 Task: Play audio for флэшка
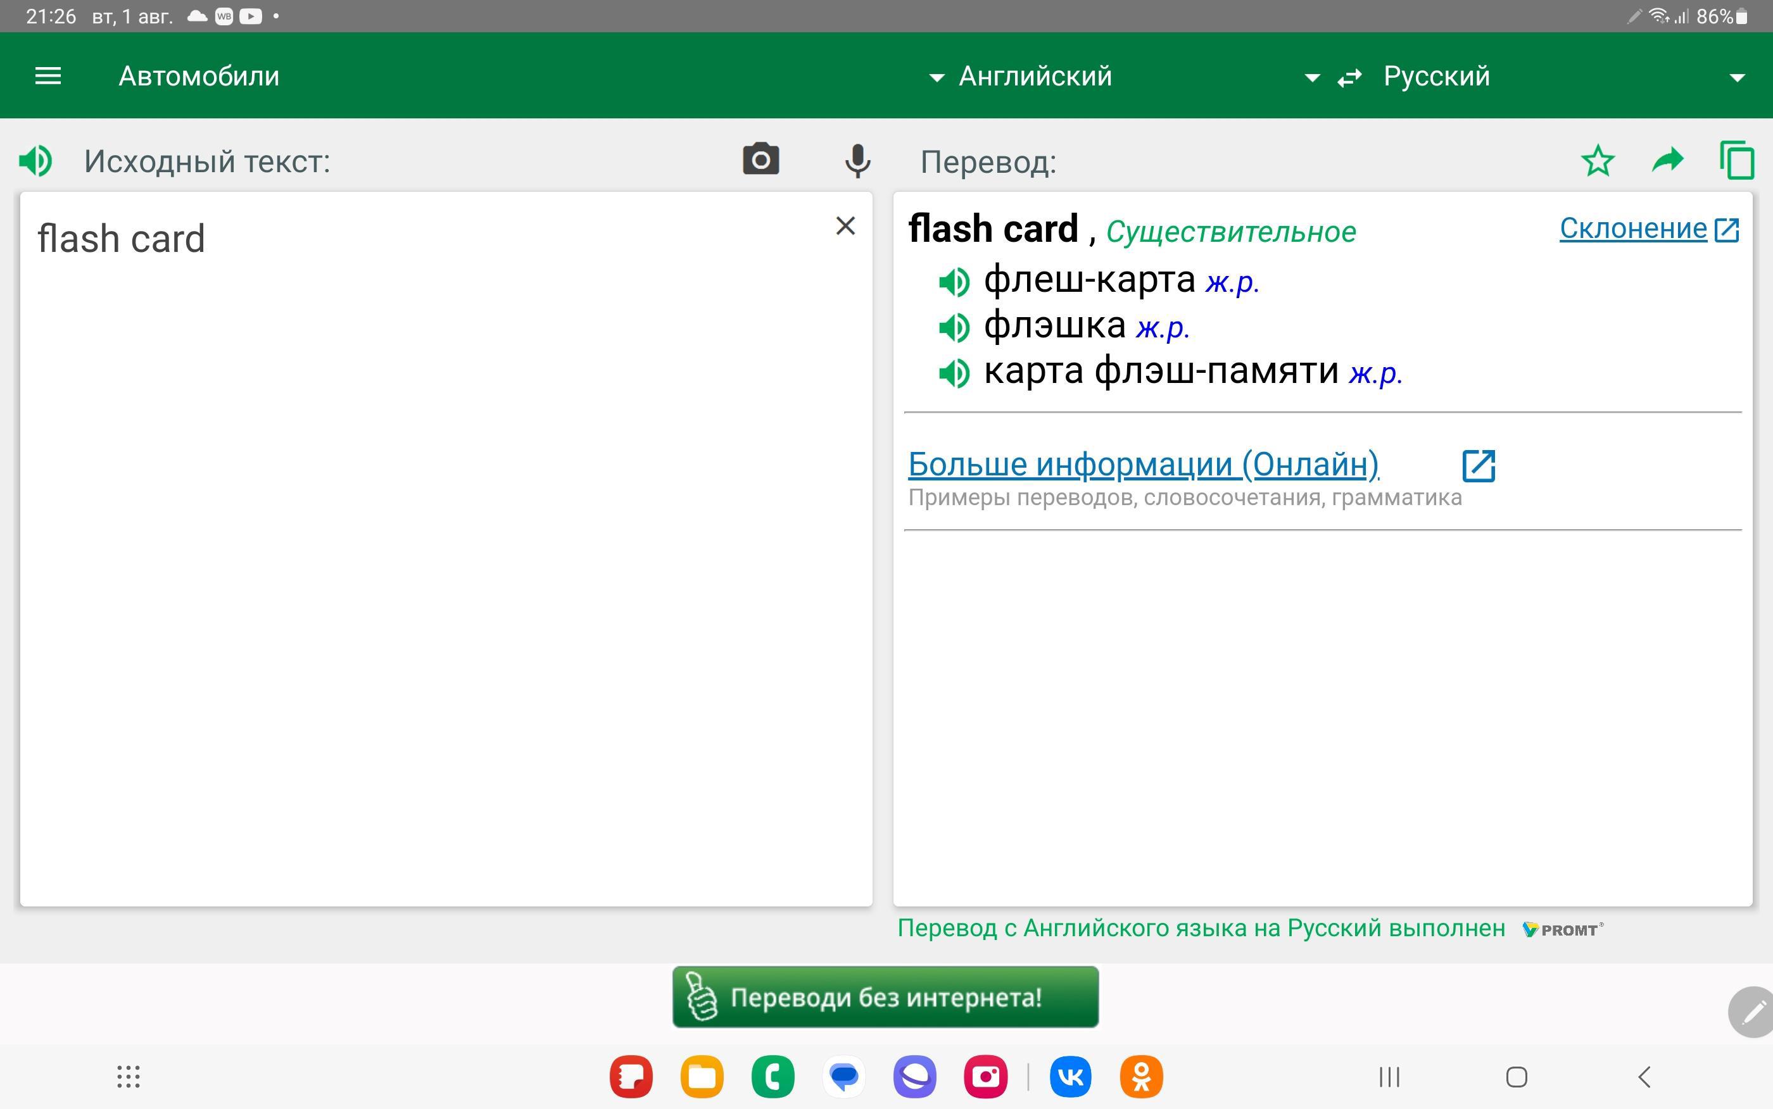tap(954, 327)
